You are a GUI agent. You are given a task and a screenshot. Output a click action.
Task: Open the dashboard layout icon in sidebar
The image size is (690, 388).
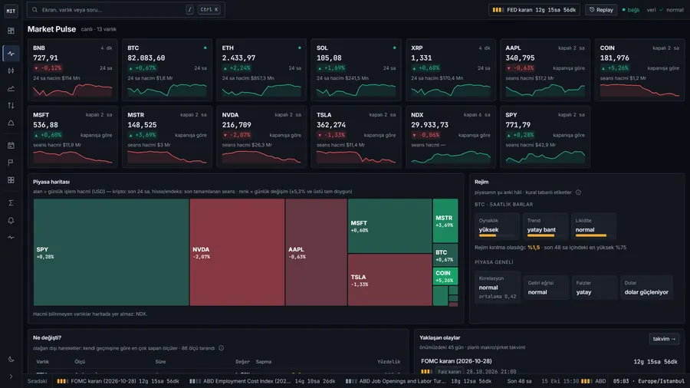11,31
